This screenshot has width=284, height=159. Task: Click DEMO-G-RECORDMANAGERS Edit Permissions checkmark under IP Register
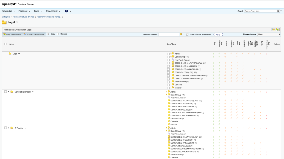(267, 152)
